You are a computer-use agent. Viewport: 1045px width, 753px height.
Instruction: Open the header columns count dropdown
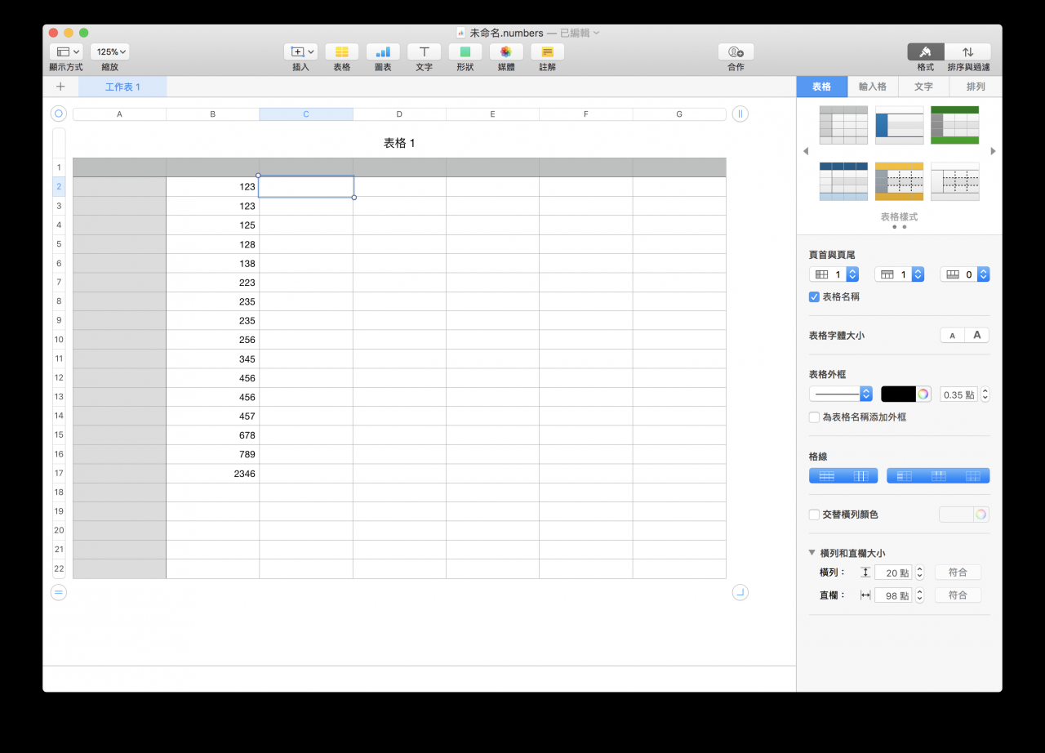point(834,274)
